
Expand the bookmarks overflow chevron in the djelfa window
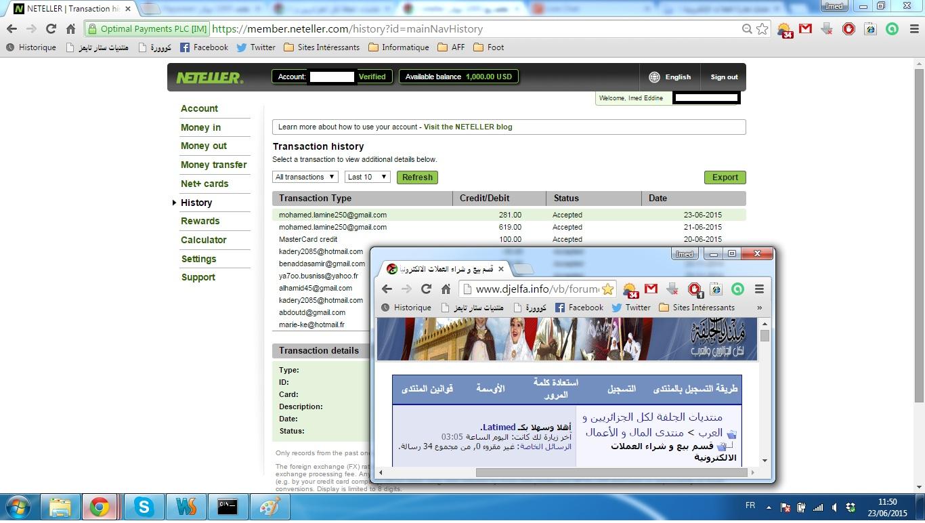759,308
